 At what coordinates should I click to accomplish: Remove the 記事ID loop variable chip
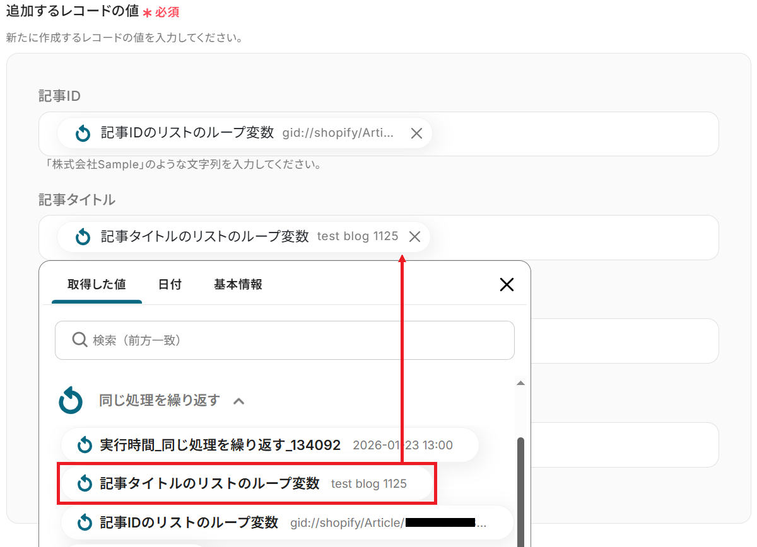(416, 133)
